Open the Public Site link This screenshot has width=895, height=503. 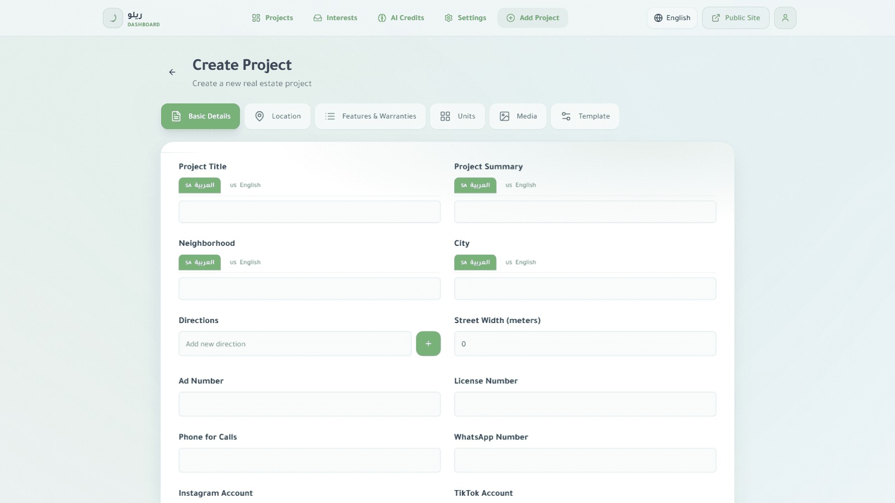tap(736, 18)
